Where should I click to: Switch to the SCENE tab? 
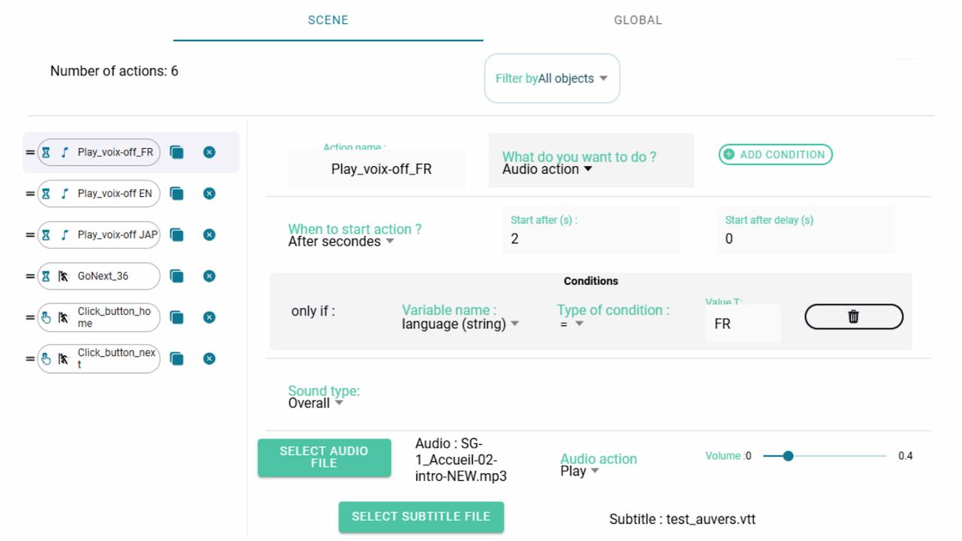coord(328,20)
